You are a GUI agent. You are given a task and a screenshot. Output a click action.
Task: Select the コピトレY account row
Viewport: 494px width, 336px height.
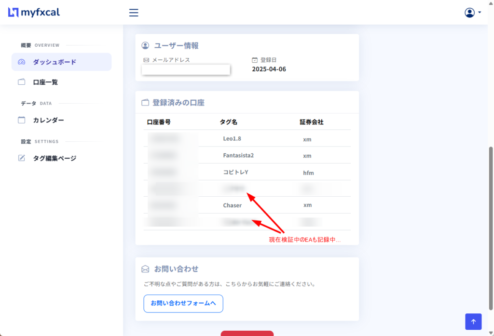pyautogui.click(x=247, y=173)
